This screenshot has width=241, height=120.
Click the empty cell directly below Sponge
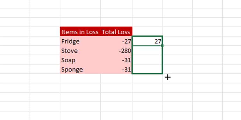pos(80,78)
